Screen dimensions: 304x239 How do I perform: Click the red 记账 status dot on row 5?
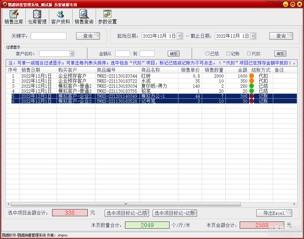point(252,96)
